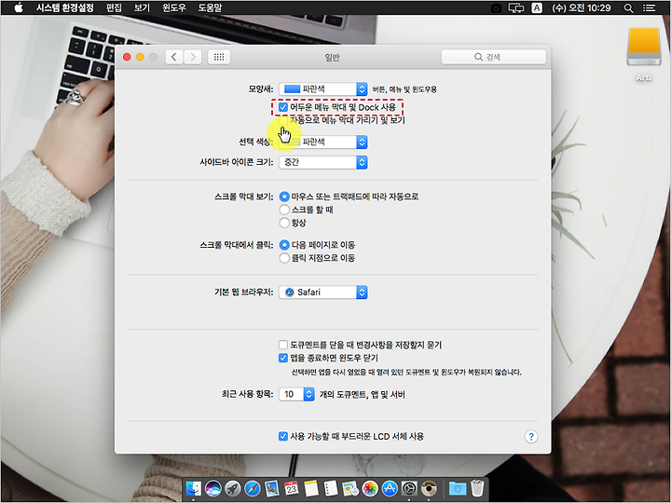Click the camera icon in menu bar
671x503 pixels.
[x=496, y=7]
